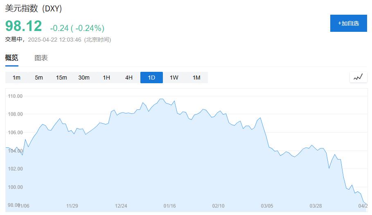Click the 美元指数 (DXY) title
Image resolution: width=372 pixels, height=215 pixels.
34,9
